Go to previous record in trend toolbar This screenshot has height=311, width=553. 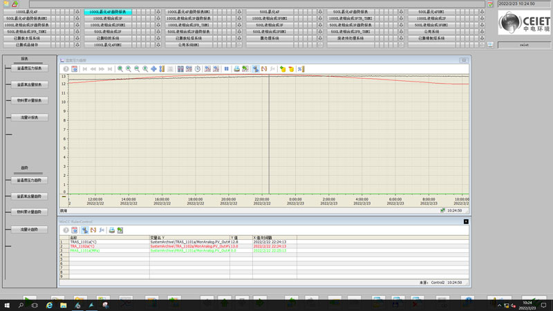coord(93,69)
